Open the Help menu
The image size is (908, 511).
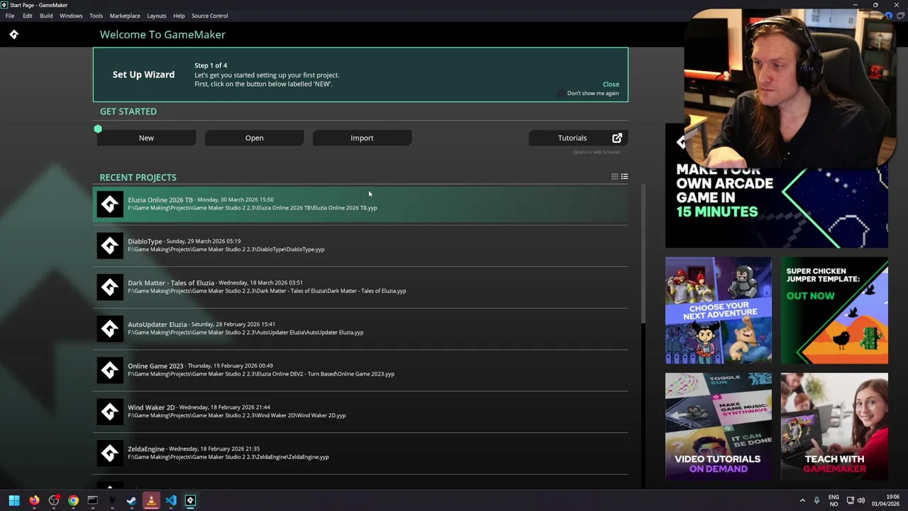[x=179, y=16]
